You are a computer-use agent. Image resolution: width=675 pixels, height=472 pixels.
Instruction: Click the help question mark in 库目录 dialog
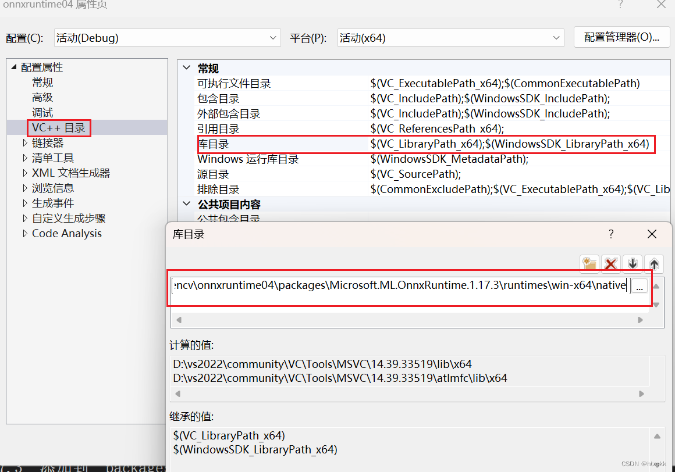pyautogui.click(x=611, y=234)
